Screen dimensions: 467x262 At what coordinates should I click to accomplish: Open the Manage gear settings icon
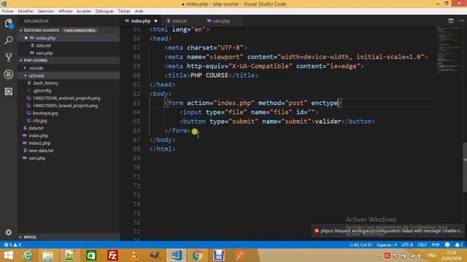point(9,232)
